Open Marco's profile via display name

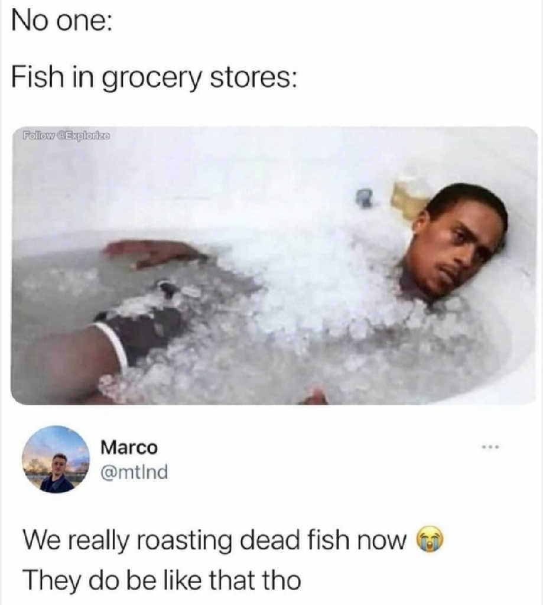coord(129,448)
